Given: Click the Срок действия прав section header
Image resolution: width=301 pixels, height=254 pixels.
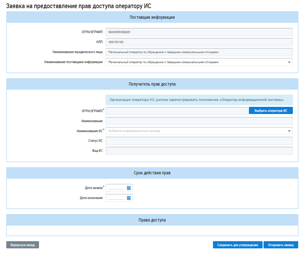Looking at the screenshot, I should [152, 173].
